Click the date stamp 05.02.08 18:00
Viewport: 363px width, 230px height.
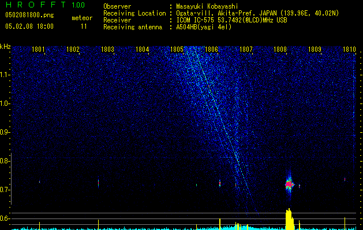[29, 26]
